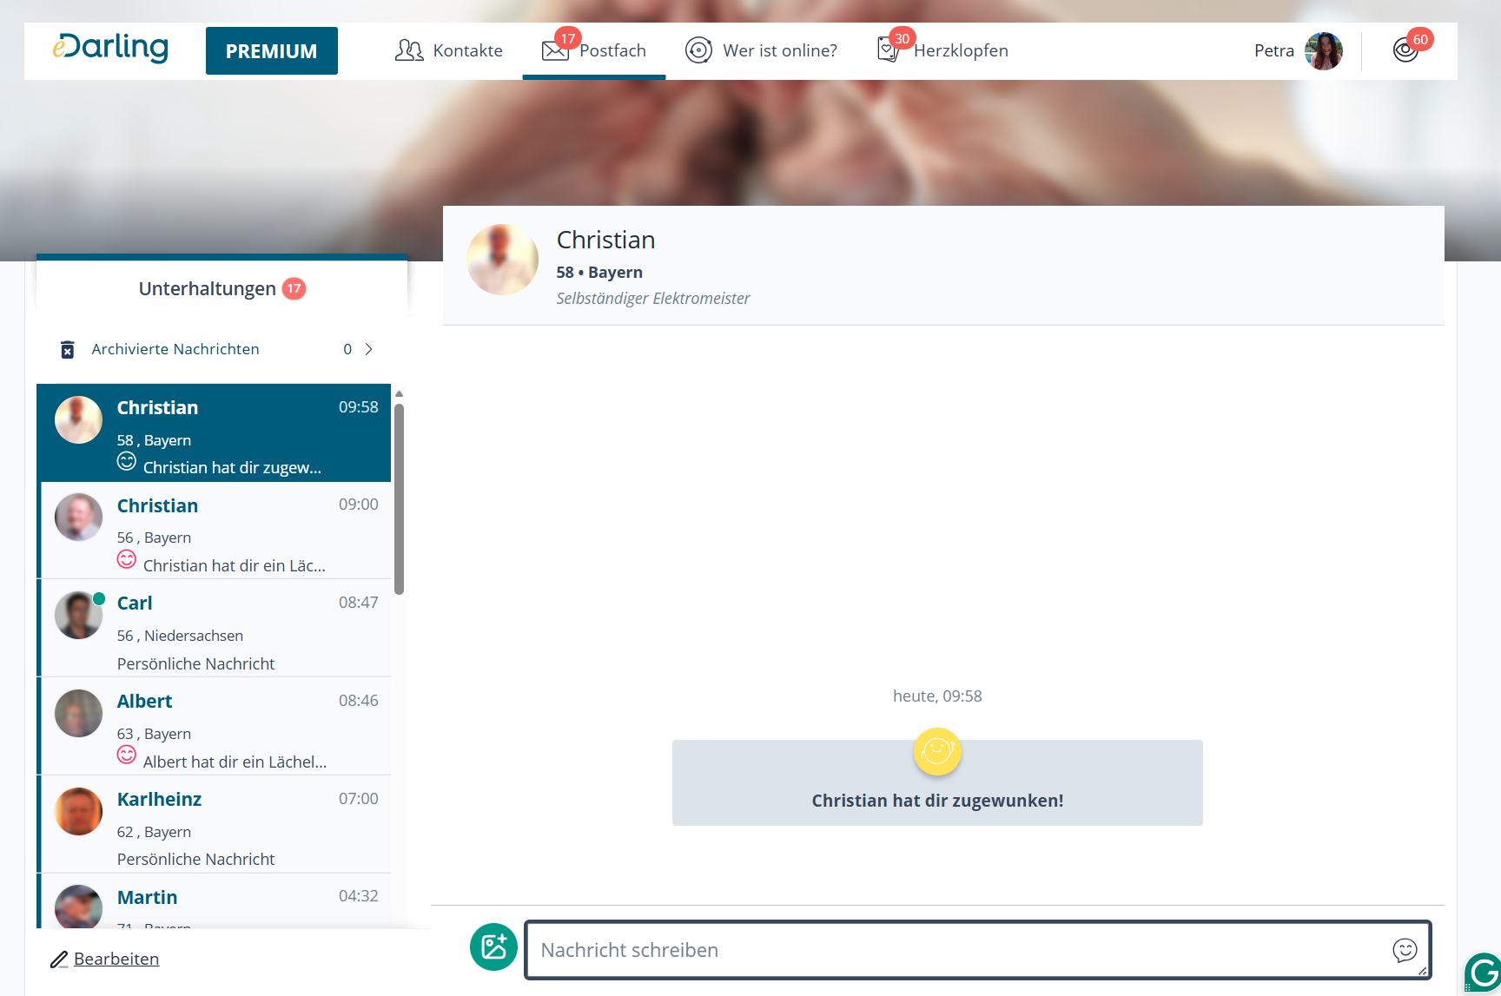1501x996 pixels.
Task: Click pink smile icon in Albert row
Action: coord(127,755)
